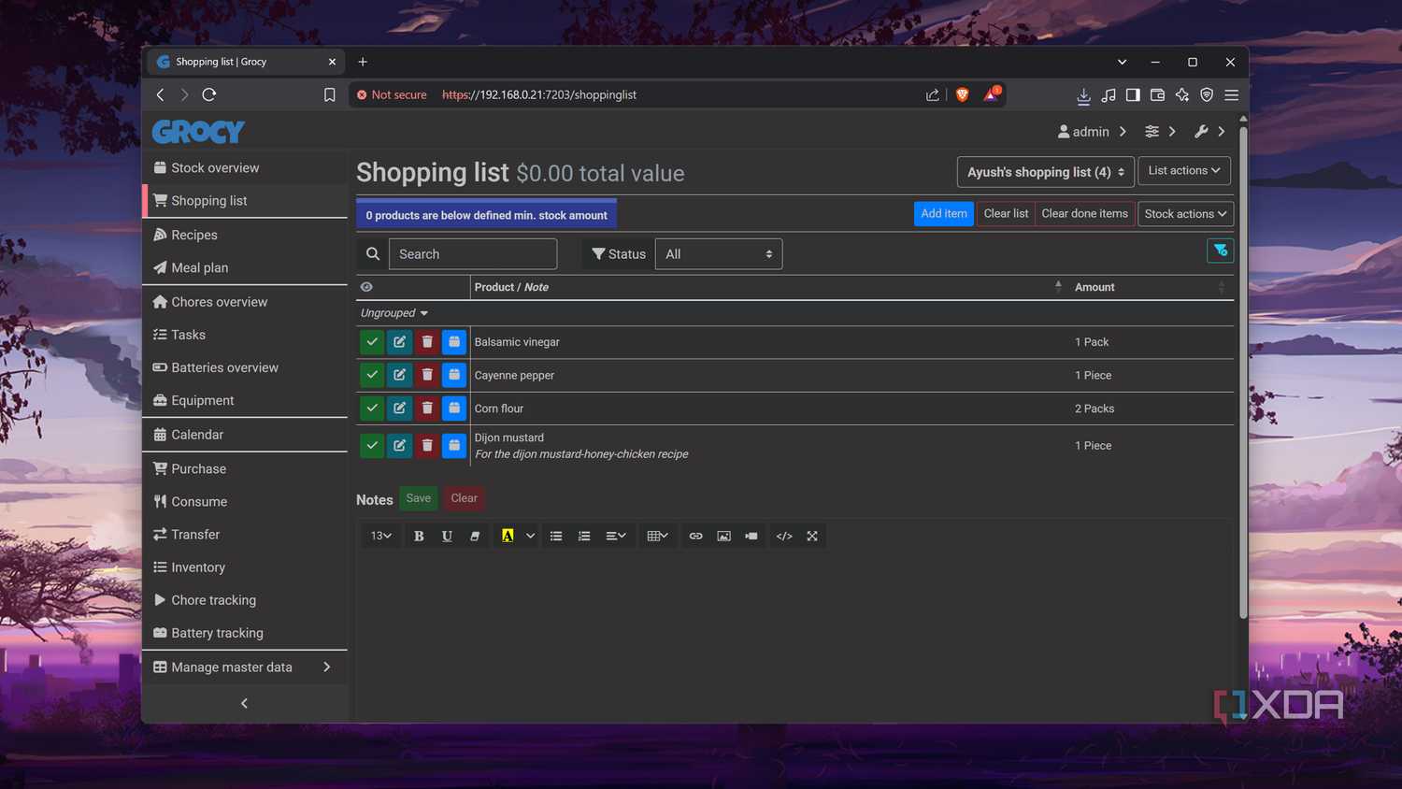Viewport: 1402px width, 789px height.
Task: Click the Add item button
Action: click(x=944, y=214)
